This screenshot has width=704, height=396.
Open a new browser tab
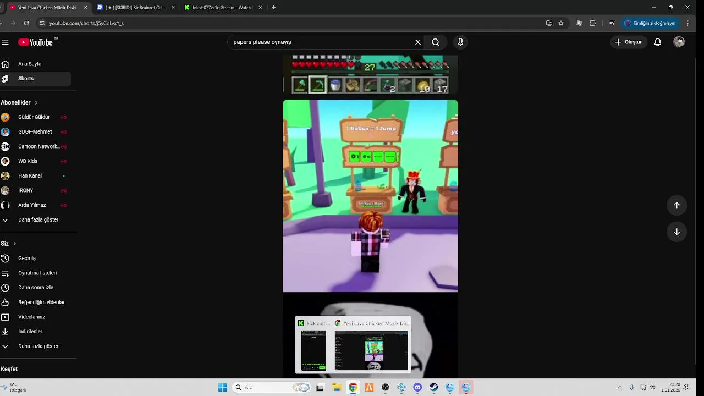273,8
